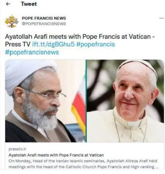Click Press TV text in tweet
Image resolution: width=165 pixels, height=174 pixels.
pos(17,44)
